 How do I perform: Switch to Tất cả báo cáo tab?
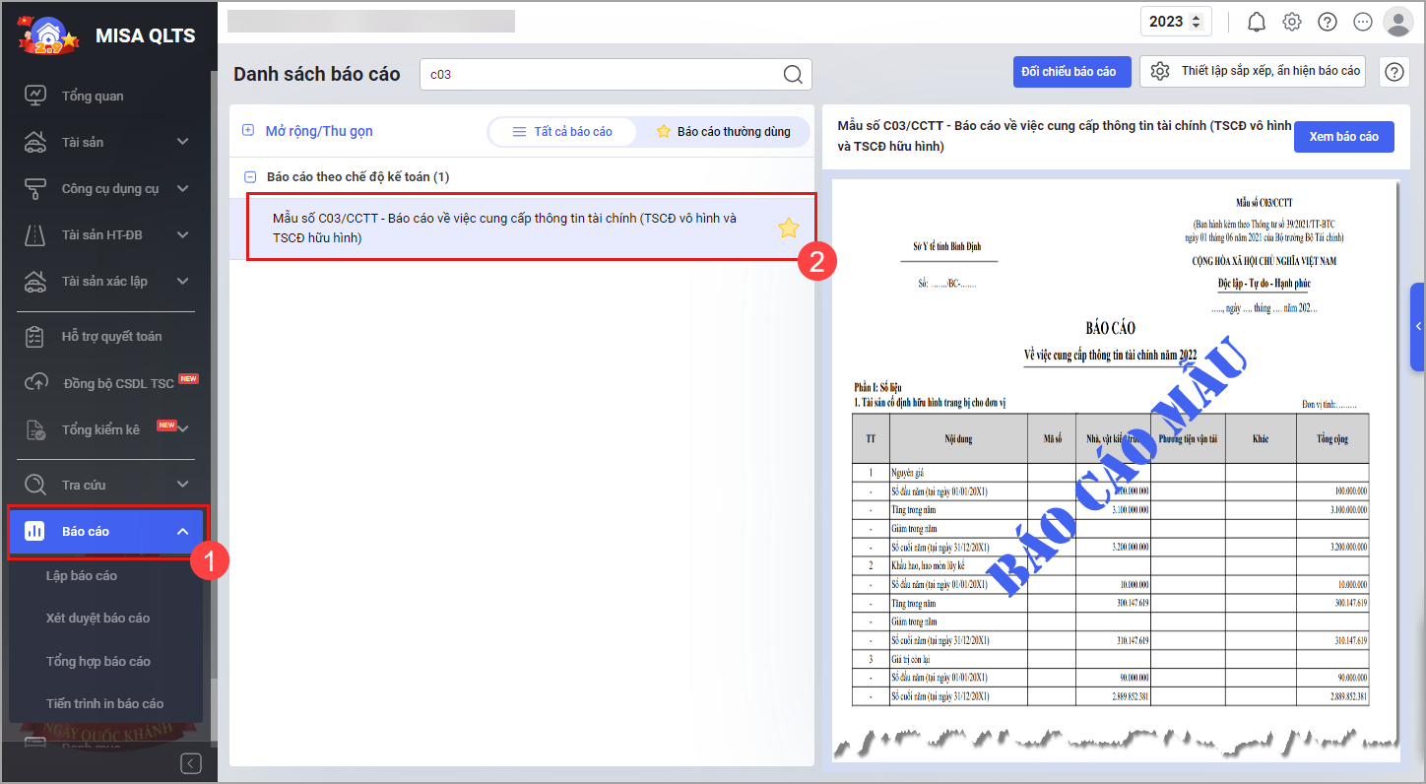562,132
